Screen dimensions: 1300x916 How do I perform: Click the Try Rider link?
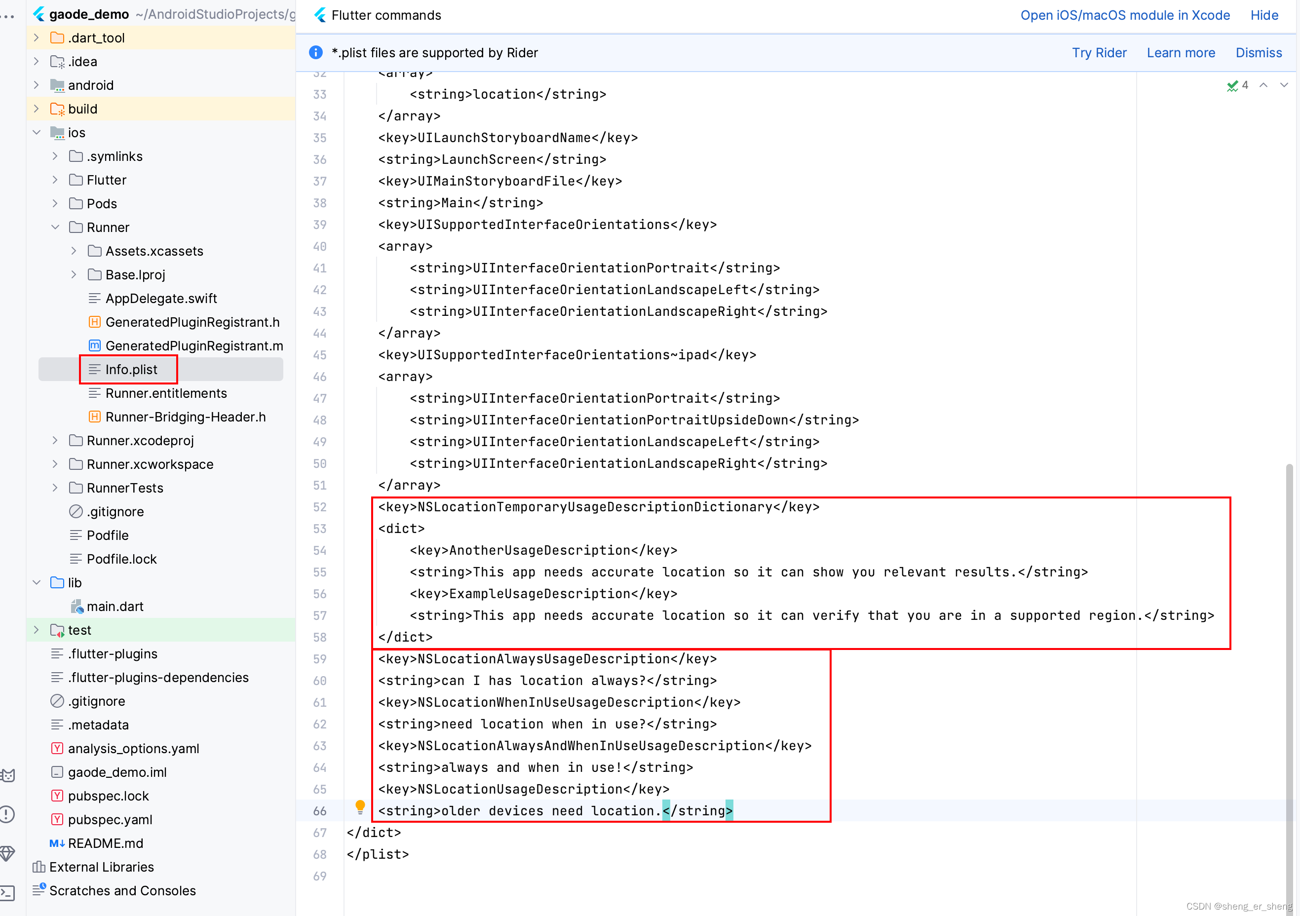click(x=1099, y=53)
